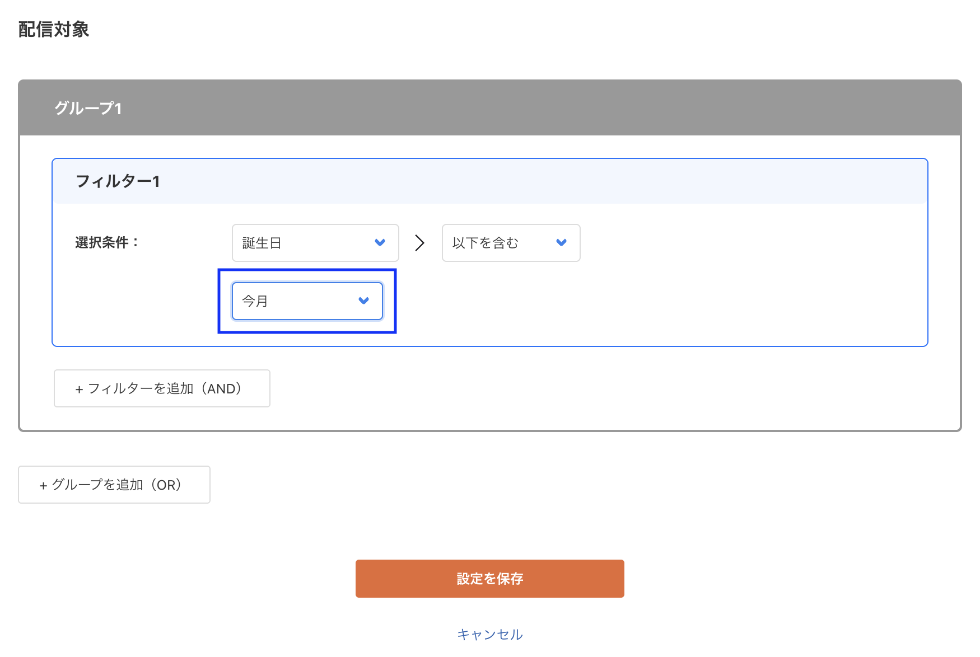Click the 配信対象 page heading
980x657 pixels.
[x=54, y=30]
